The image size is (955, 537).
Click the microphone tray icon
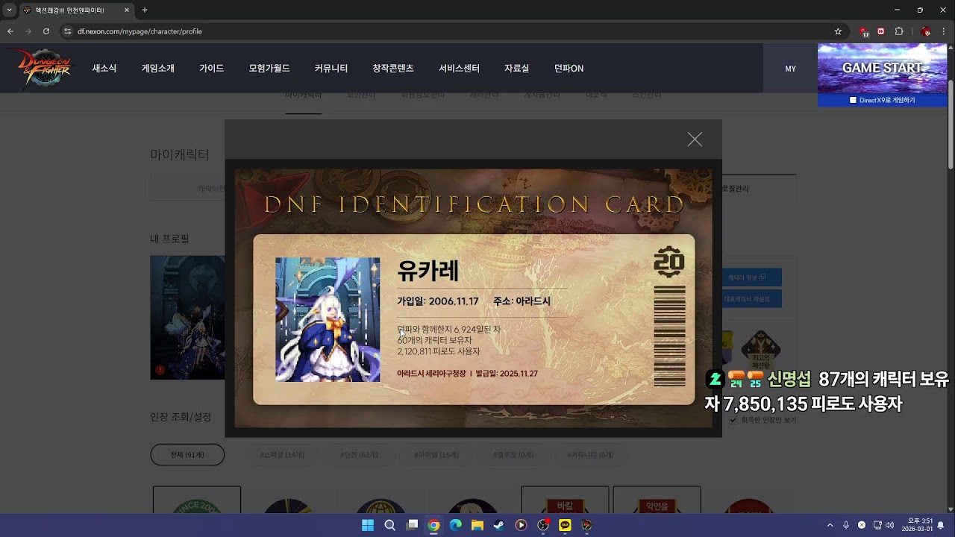point(846,525)
